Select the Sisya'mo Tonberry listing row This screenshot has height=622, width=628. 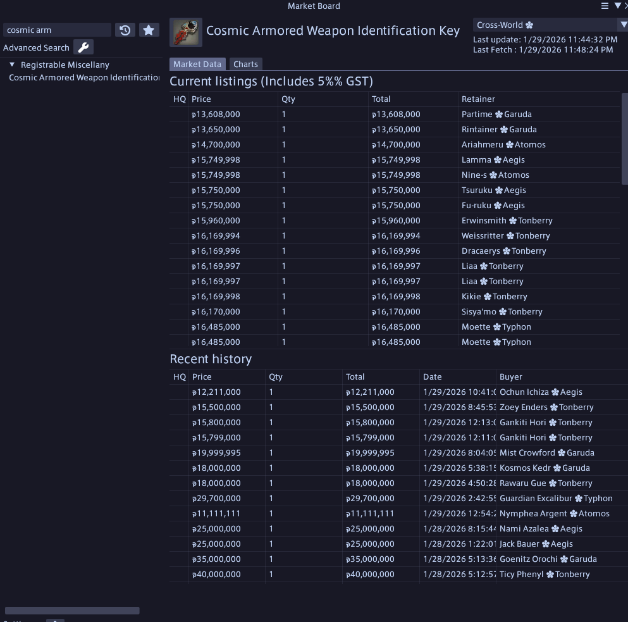pyautogui.click(x=395, y=312)
